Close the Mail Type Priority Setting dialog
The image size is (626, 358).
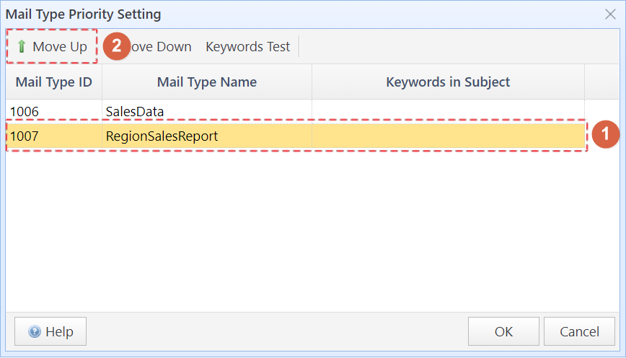click(x=609, y=14)
